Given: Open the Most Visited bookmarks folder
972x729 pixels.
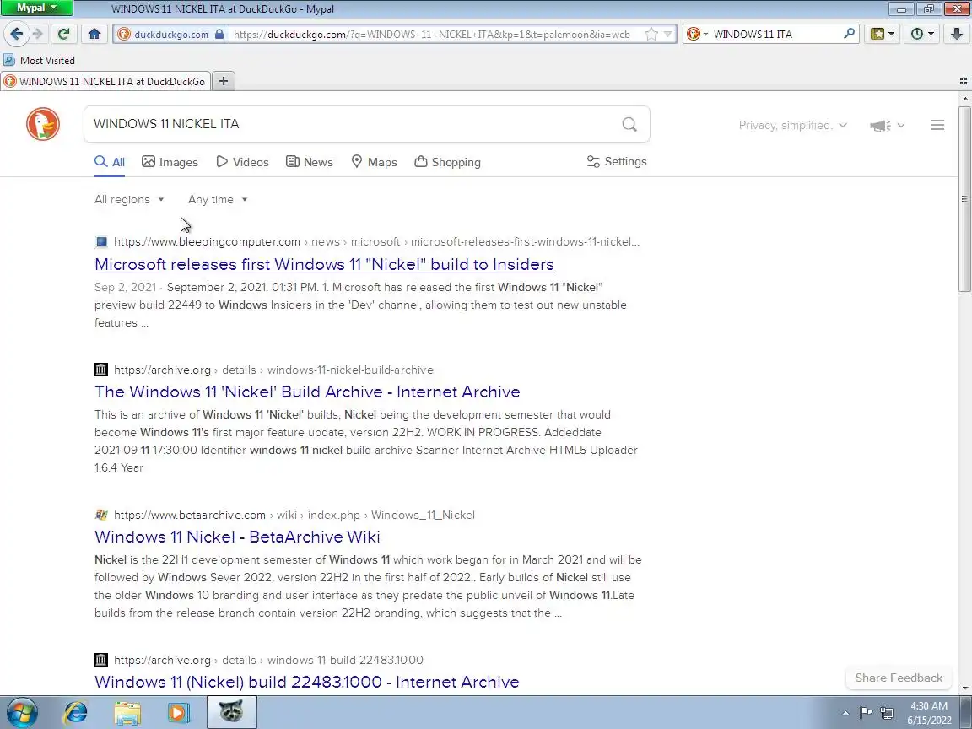Looking at the screenshot, I should click(x=39, y=60).
